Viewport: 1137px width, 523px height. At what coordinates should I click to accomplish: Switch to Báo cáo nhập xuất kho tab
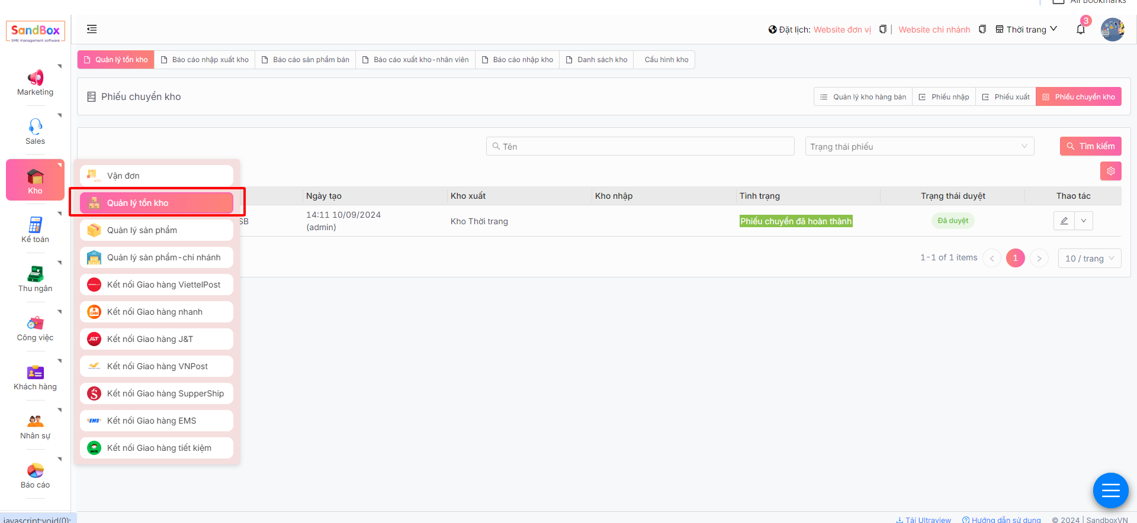pyautogui.click(x=205, y=60)
